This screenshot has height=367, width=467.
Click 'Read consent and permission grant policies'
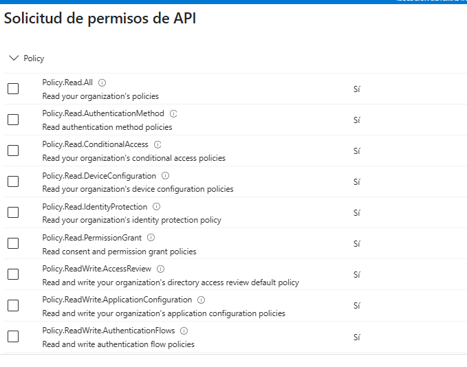[119, 252]
